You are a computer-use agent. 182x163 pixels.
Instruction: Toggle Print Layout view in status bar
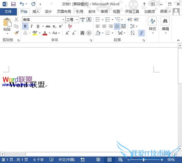point(109,160)
